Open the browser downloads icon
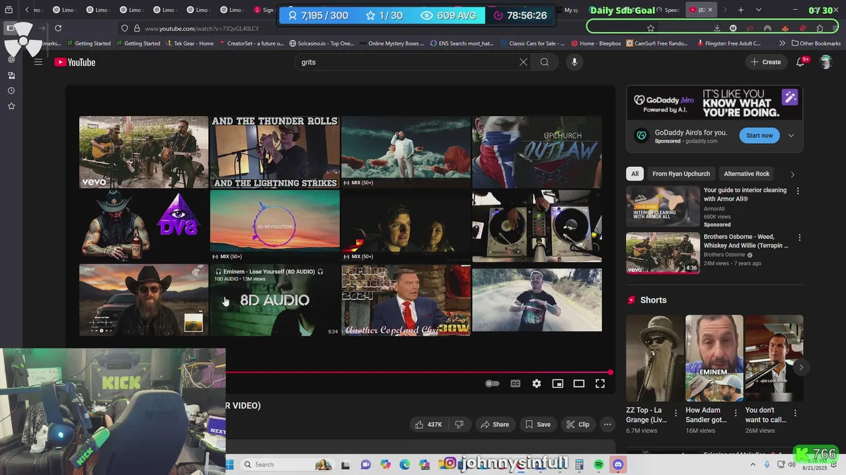This screenshot has width=846, height=475. pyautogui.click(x=716, y=28)
